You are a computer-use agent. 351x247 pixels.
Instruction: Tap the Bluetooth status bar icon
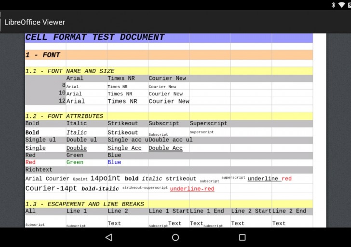333,5
